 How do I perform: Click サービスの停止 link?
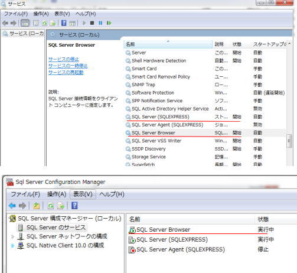[x=64, y=59]
